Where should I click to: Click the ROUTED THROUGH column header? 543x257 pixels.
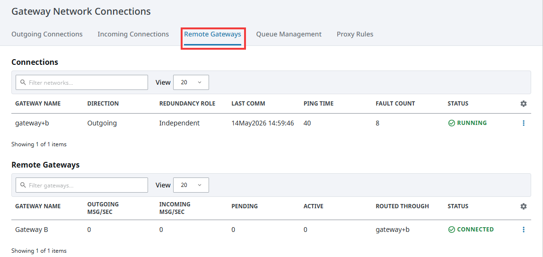[x=402, y=206]
